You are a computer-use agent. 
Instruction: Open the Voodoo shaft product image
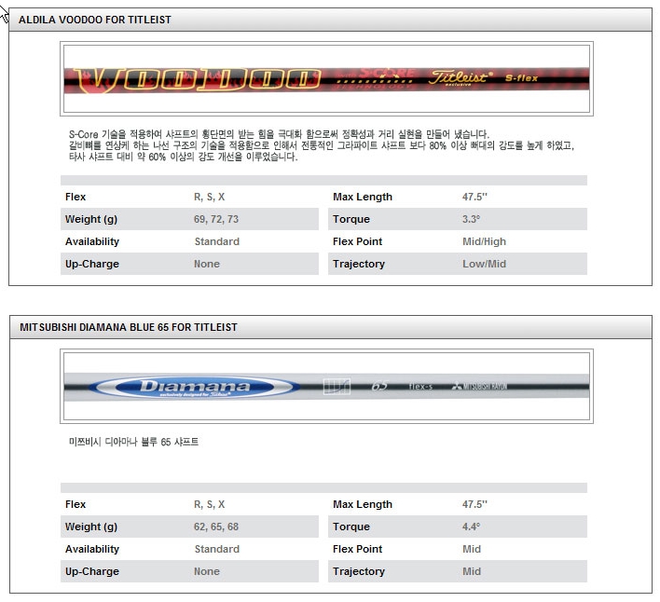point(326,78)
